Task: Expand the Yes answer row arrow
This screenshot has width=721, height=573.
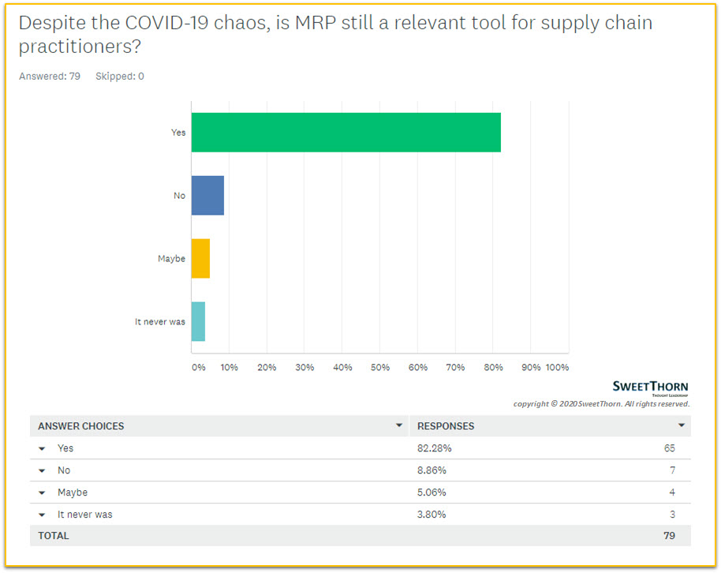Action: [x=42, y=448]
